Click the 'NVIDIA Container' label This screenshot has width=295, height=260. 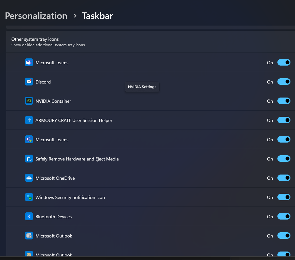pyautogui.click(x=53, y=101)
